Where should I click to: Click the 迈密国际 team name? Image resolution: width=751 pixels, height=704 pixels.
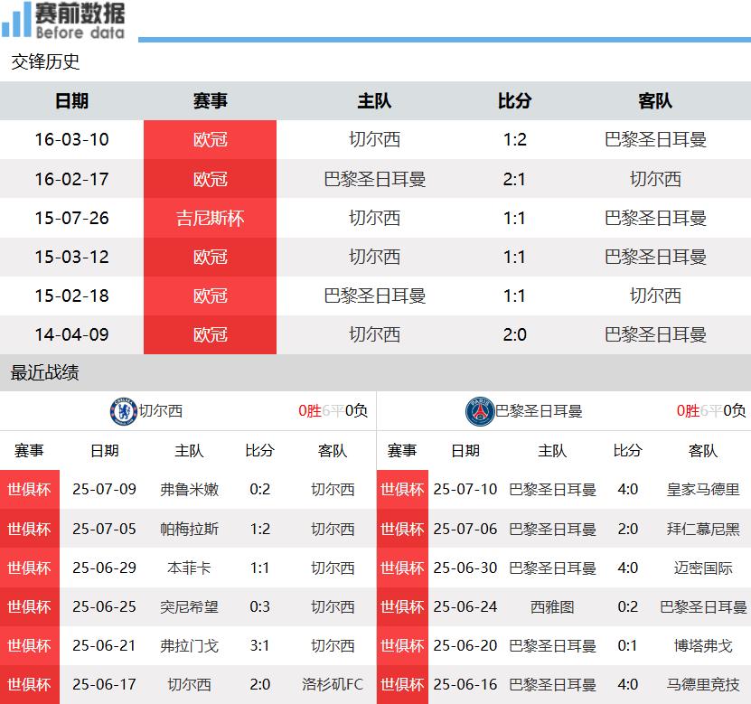(702, 568)
